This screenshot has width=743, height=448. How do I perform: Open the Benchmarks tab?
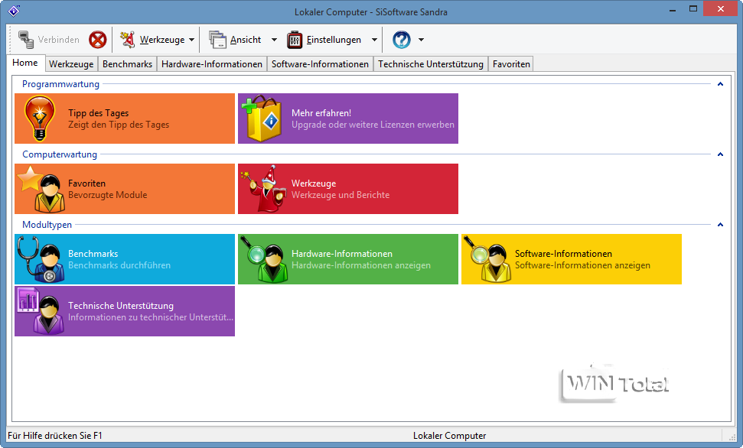(128, 64)
